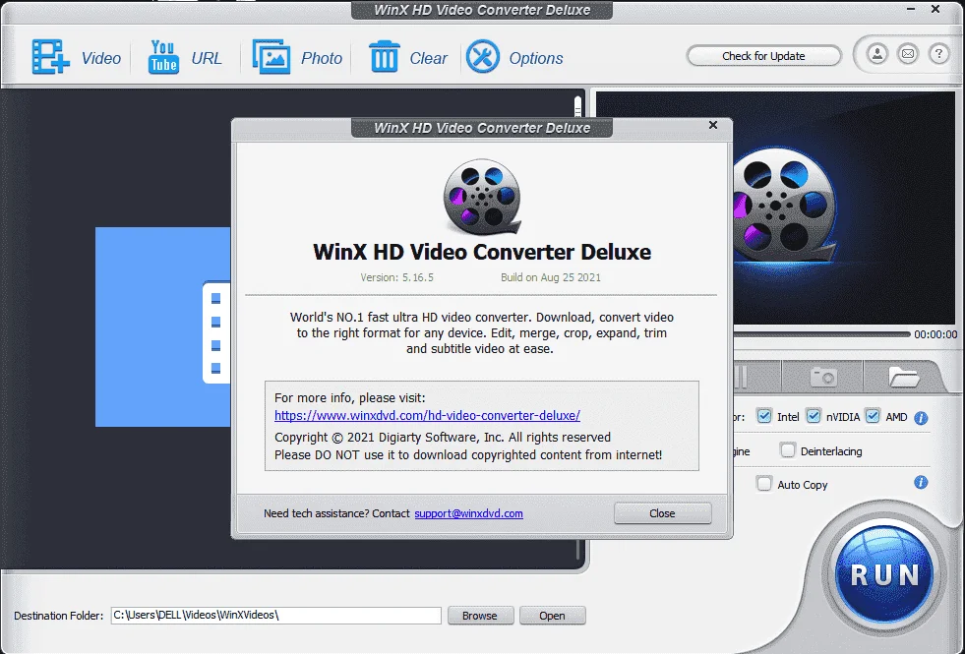Click the 00:00:00 preview time display
This screenshot has width=965, height=654.
pos(935,334)
